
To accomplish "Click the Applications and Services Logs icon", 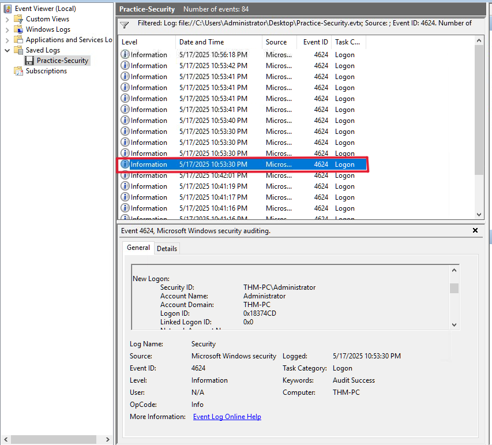I will click(18, 40).
